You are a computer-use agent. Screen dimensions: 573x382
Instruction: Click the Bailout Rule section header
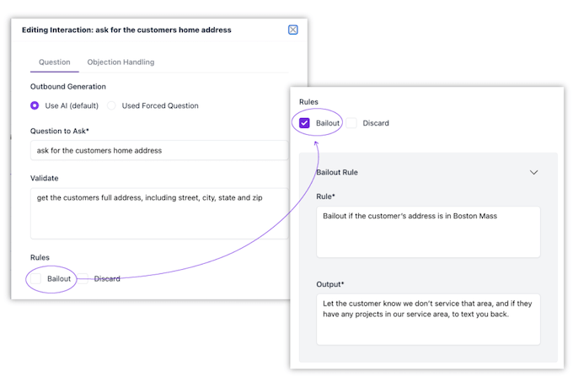337,172
